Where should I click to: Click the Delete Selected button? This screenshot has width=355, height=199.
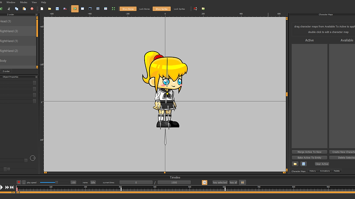(342, 158)
